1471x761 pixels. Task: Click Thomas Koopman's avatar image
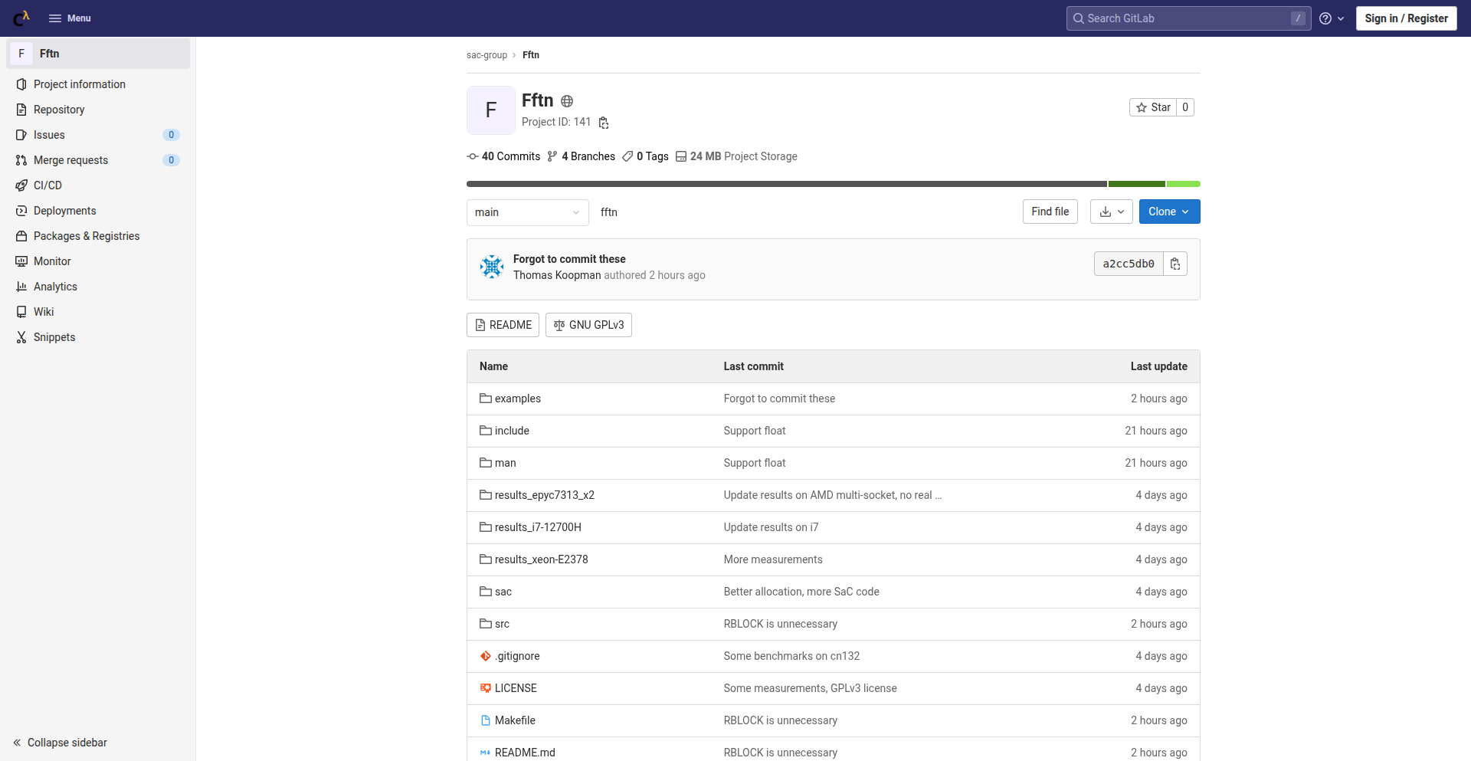(492, 267)
